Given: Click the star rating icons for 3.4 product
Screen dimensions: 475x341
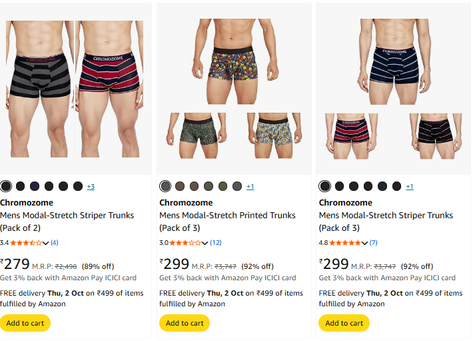Looking at the screenshot, I should 25,242.
